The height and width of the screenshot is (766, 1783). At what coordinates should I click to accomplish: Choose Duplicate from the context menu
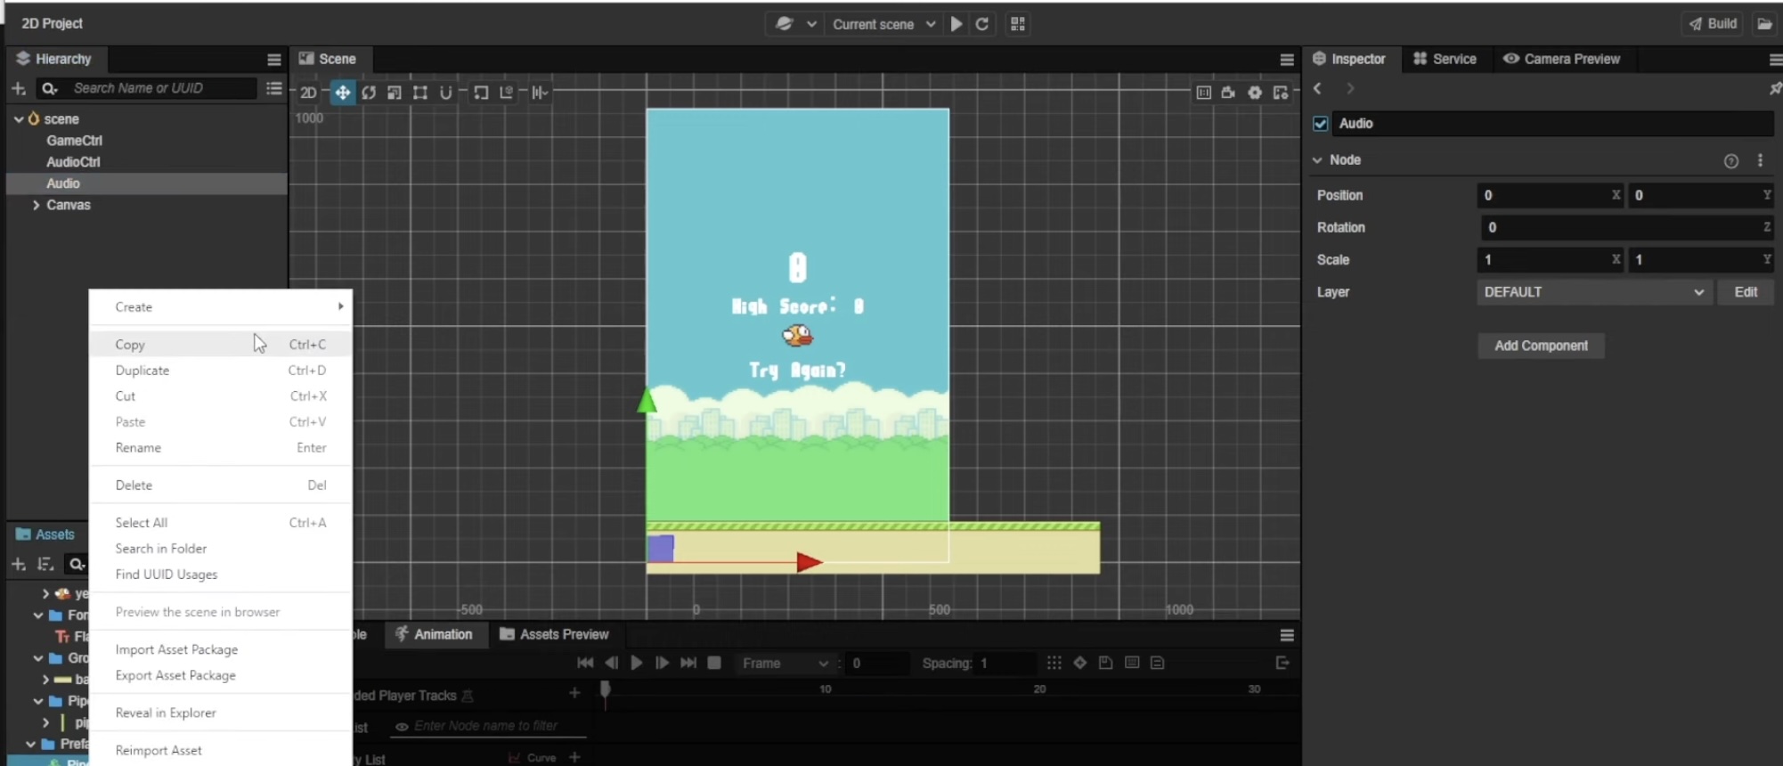point(142,371)
